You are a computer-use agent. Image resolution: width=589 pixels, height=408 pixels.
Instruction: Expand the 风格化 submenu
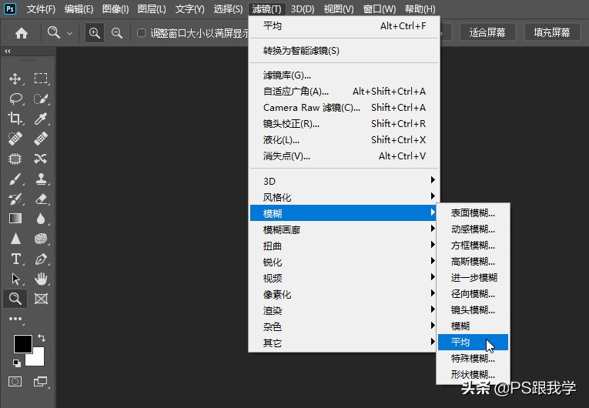[343, 197]
